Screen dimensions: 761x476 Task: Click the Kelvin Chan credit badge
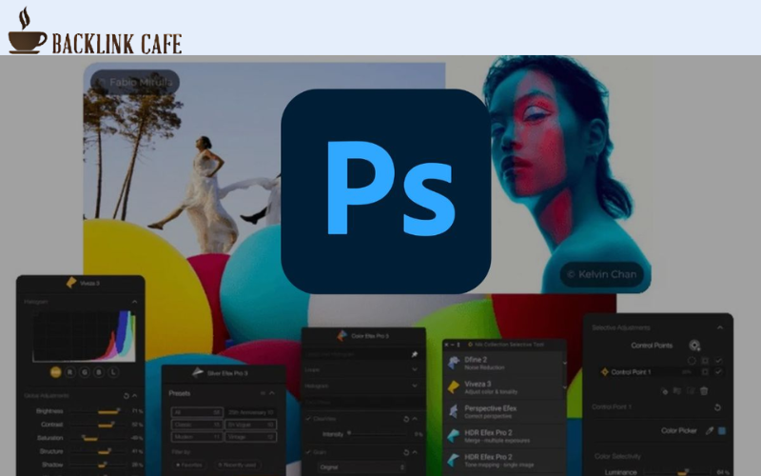[602, 274]
